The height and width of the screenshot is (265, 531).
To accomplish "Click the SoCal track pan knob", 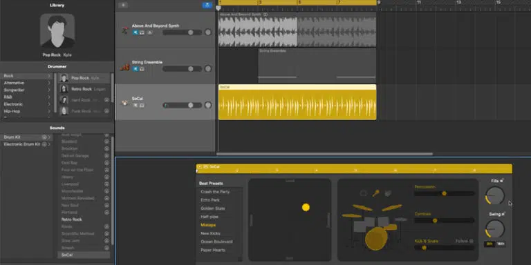I will coord(208,105).
